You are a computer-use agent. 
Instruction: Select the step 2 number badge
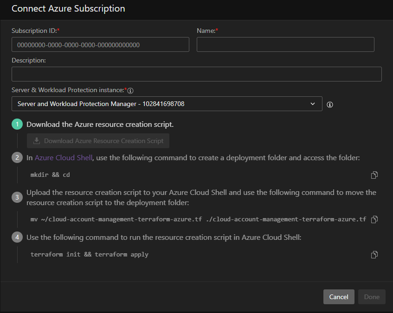click(x=17, y=158)
